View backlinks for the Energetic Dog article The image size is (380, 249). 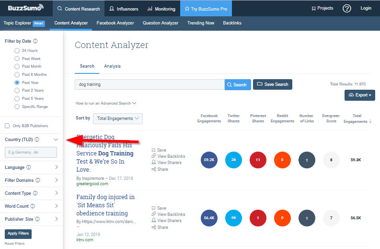[x=168, y=156]
